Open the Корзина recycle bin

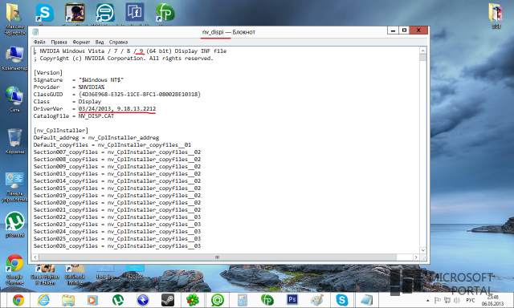(14, 140)
